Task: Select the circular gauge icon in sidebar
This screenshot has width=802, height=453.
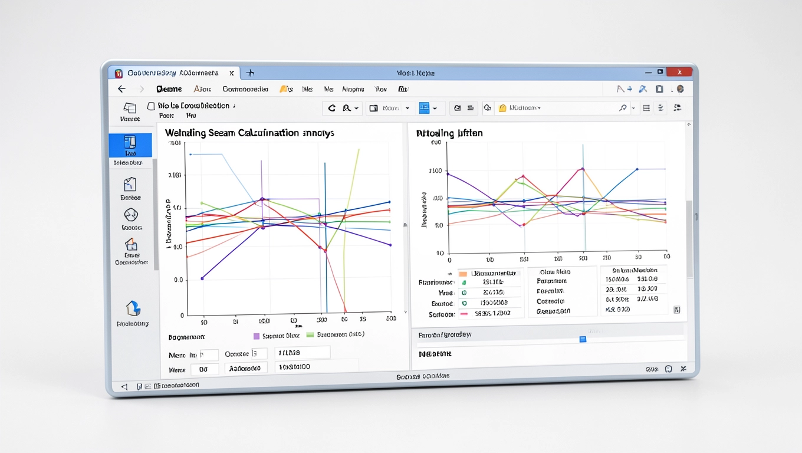Action: 131,215
